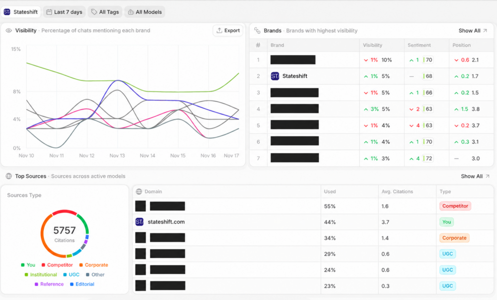Click the calendar icon in Last 7 days
The image size is (497, 300).
pyautogui.click(x=49, y=12)
